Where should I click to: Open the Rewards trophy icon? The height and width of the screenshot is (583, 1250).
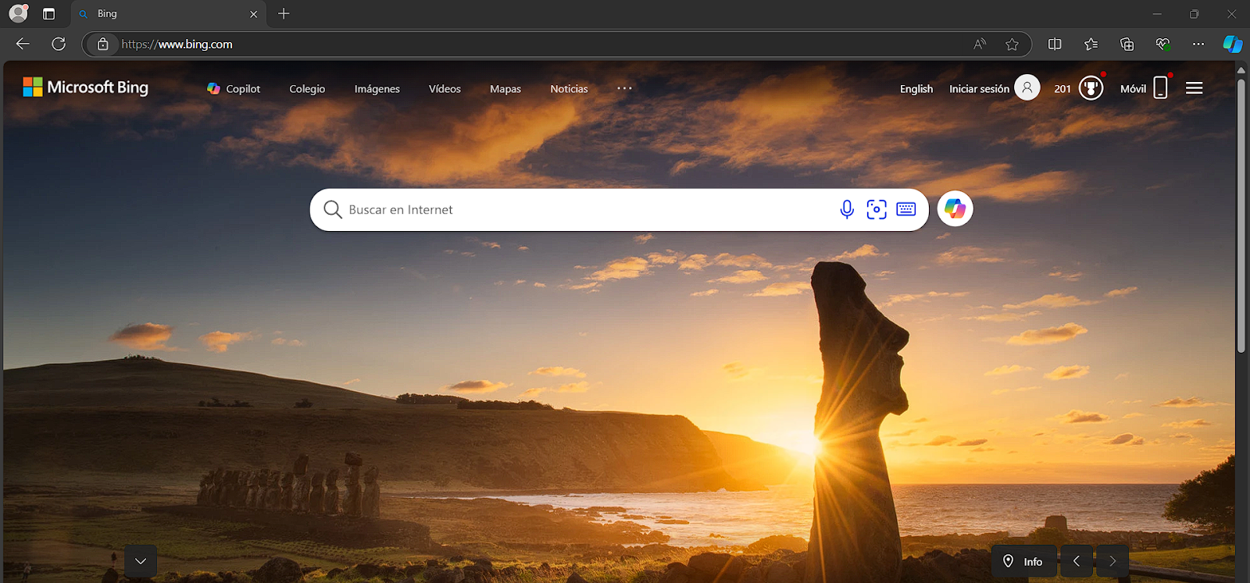(x=1091, y=88)
